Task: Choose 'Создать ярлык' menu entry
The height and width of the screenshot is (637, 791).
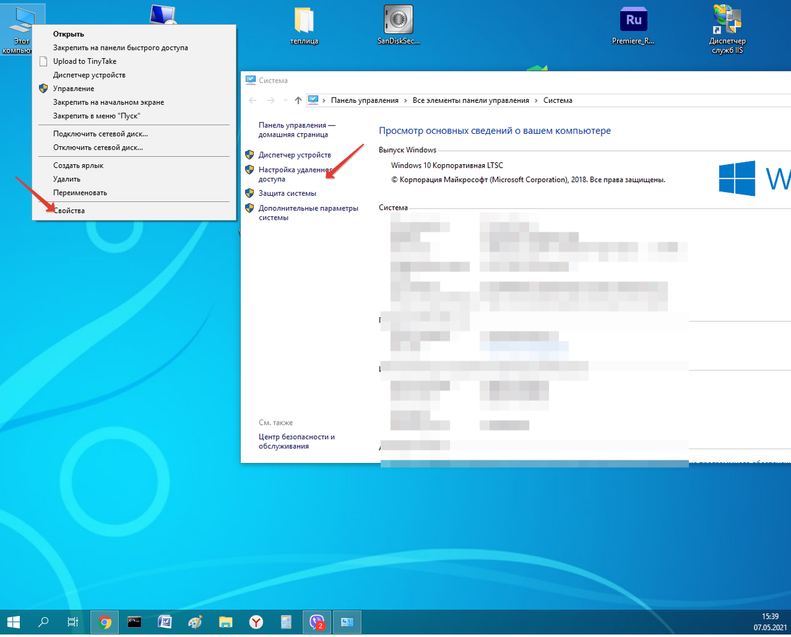Action: (x=134, y=166)
